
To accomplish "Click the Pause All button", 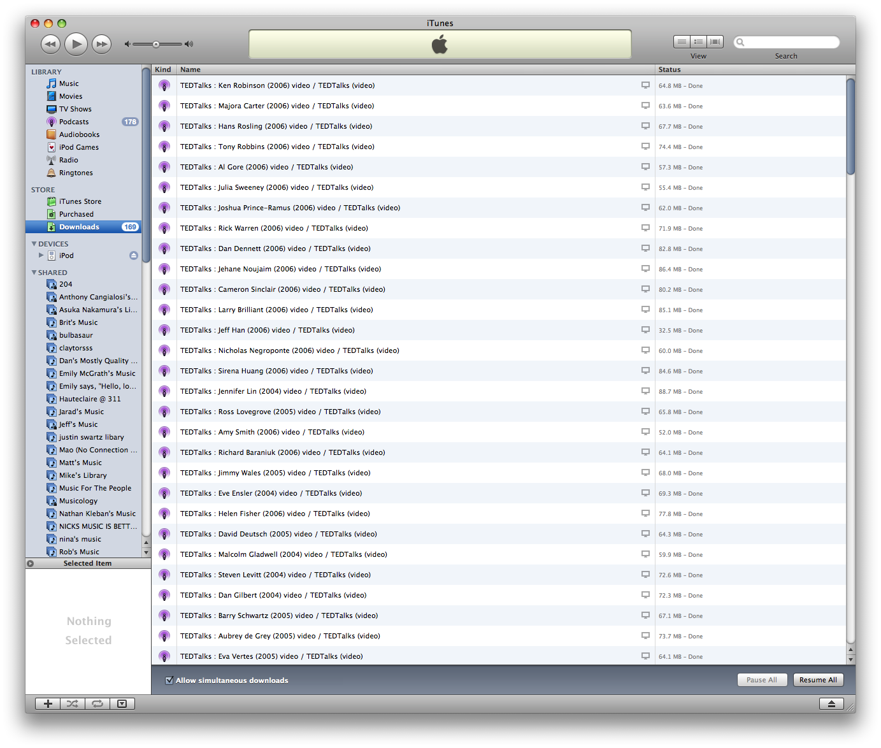I will (763, 680).
